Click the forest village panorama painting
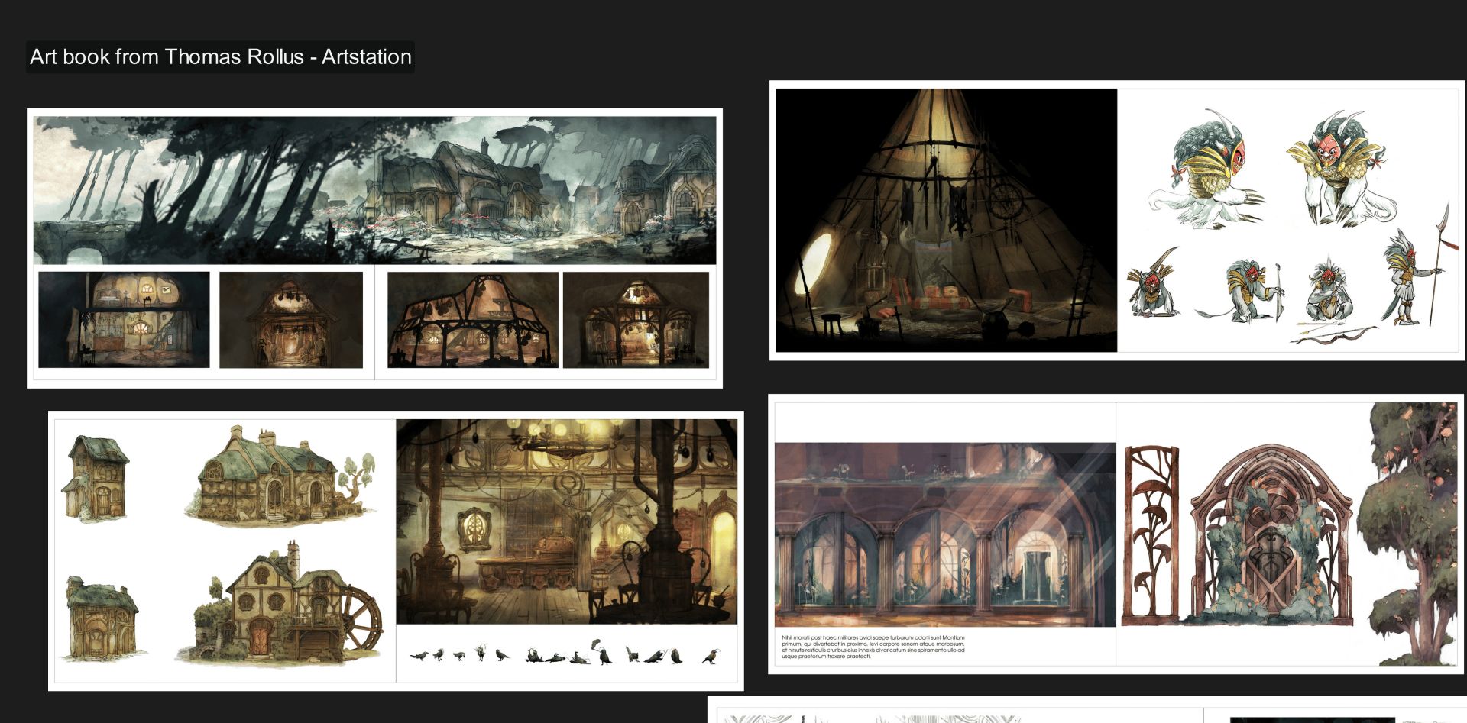 click(x=374, y=190)
